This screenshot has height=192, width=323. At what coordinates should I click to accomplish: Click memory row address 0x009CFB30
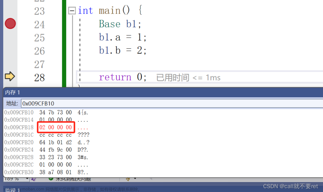click(19, 172)
